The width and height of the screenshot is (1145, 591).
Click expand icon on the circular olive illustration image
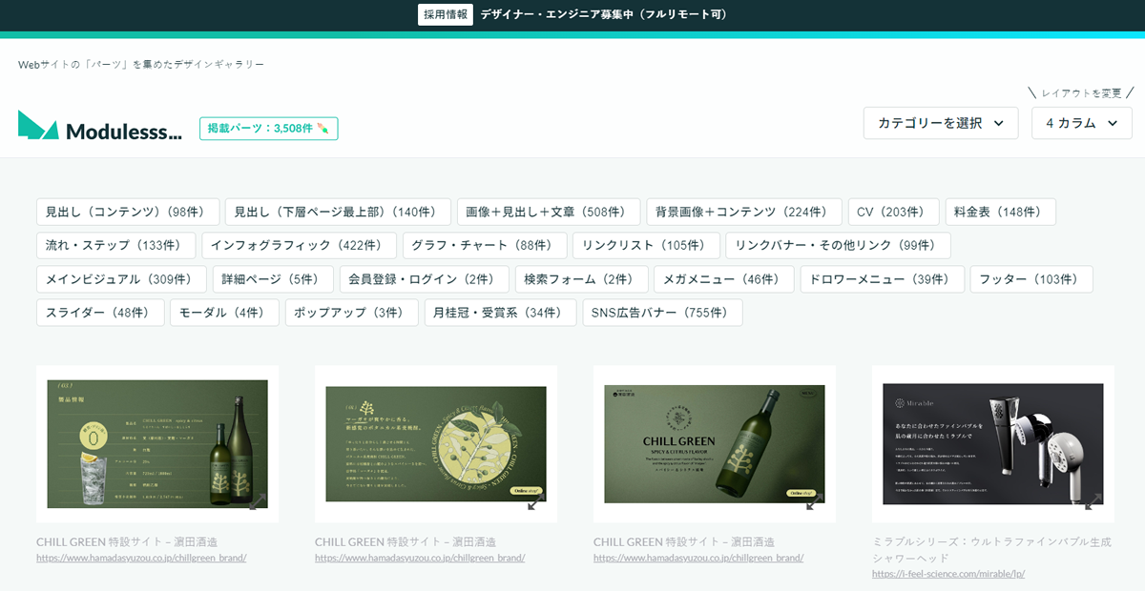point(536,501)
